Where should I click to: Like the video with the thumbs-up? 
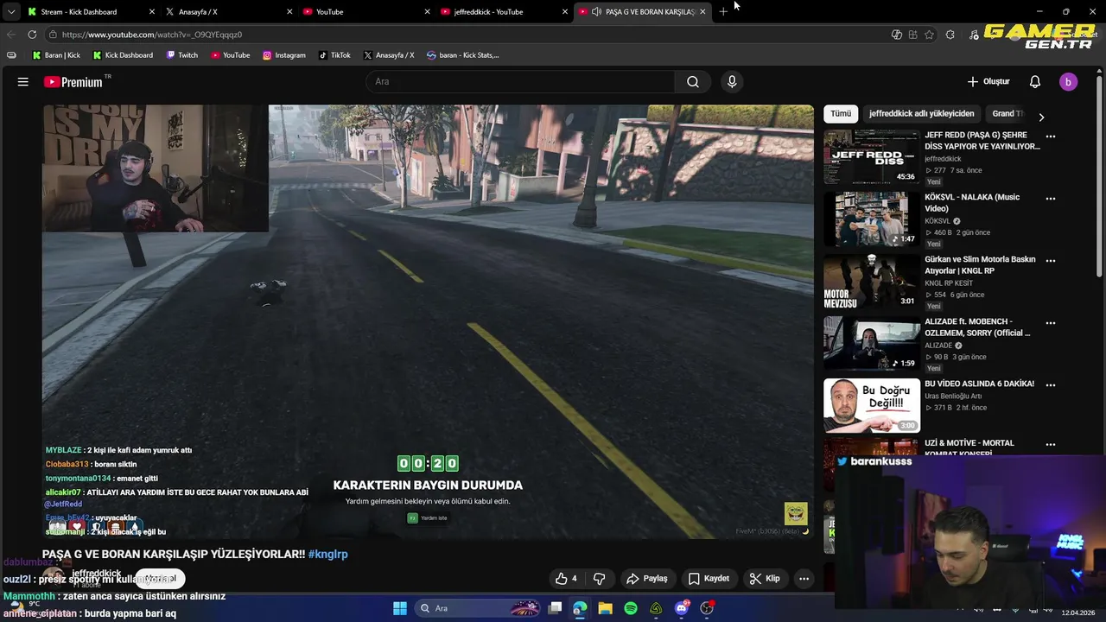(x=566, y=579)
